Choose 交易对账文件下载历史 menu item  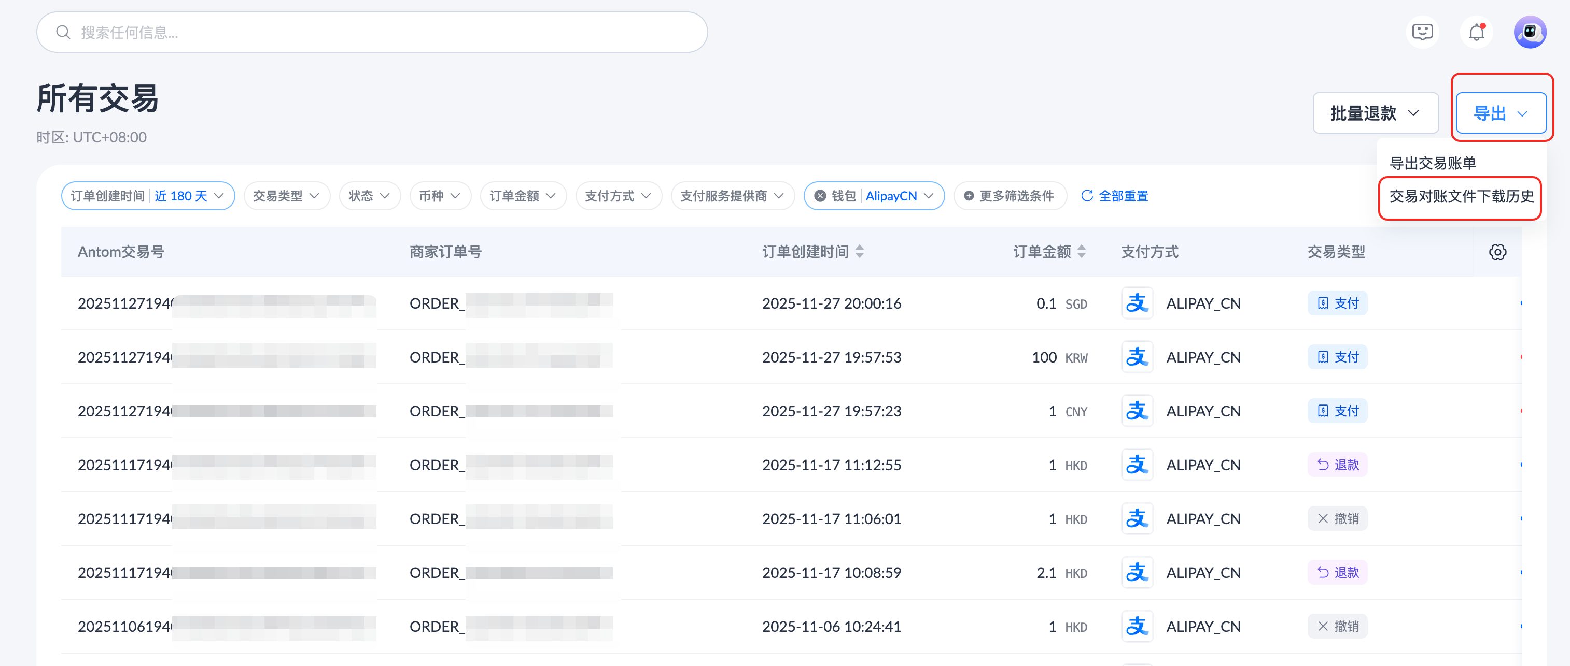pos(1461,197)
